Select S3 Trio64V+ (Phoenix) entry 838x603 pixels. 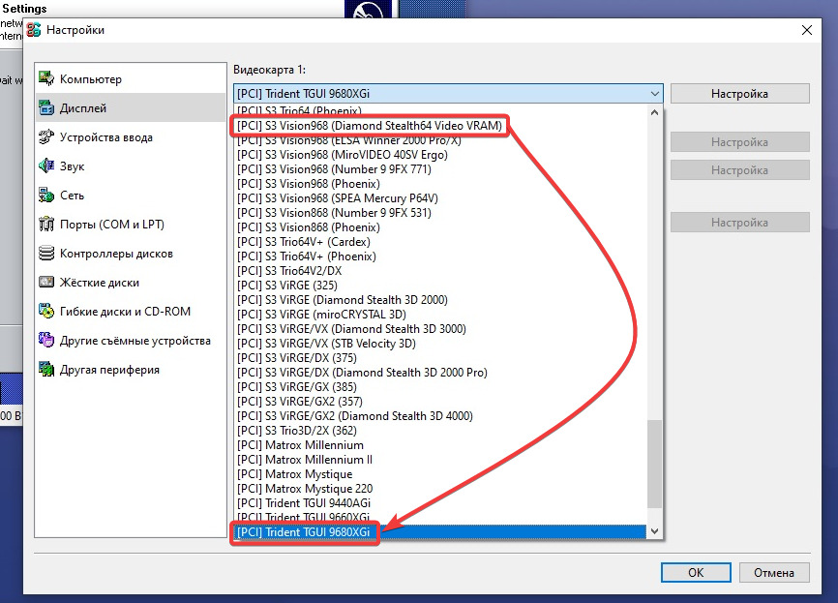[x=441, y=256]
